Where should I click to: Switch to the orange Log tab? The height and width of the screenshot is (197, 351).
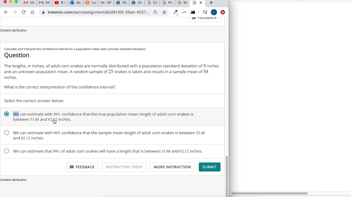coord(91,3)
